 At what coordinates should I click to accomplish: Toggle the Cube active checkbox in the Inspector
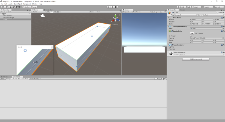(173, 13)
